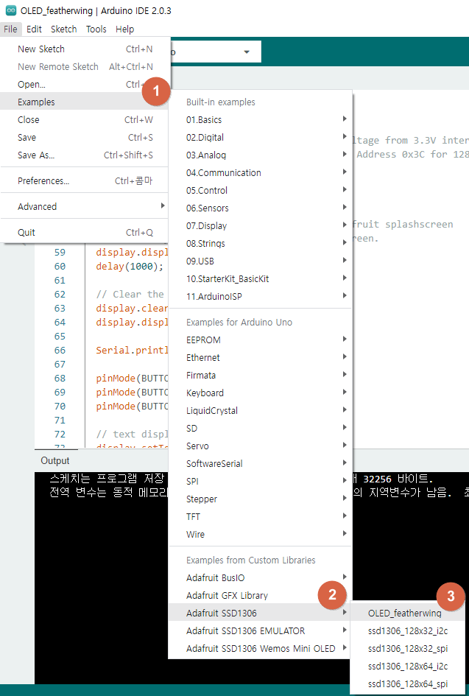
Task: Click the Output panel tab
Action: pyautogui.click(x=55, y=461)
